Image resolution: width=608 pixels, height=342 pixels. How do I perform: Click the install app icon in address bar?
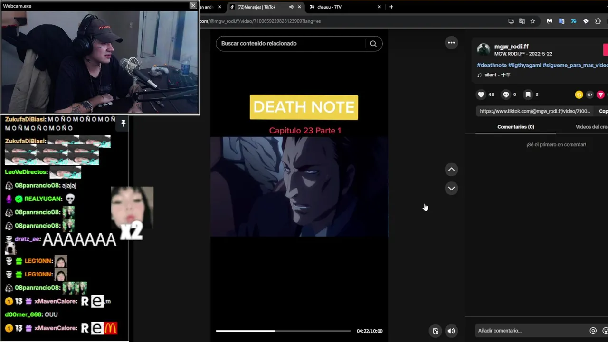511,21
